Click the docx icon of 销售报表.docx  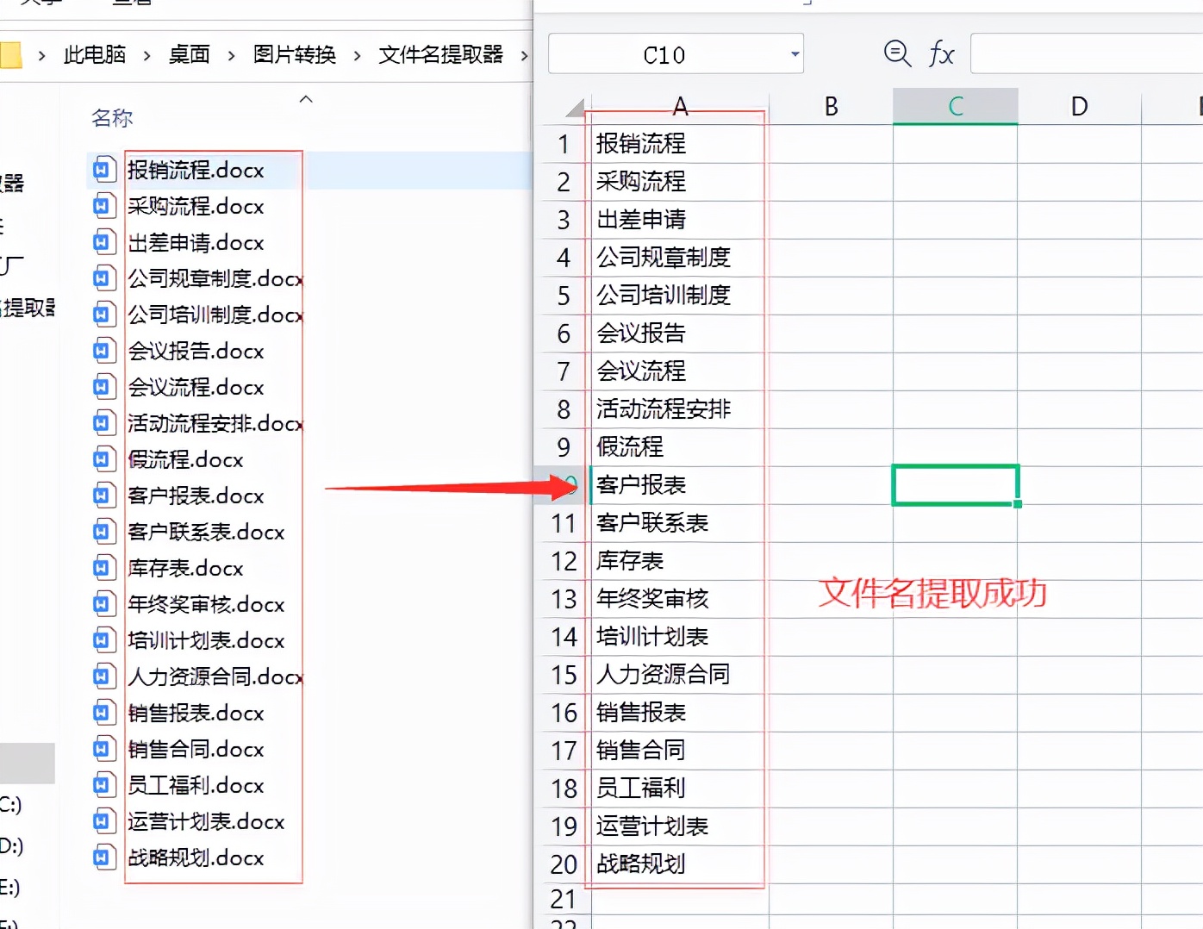[103, 713]
